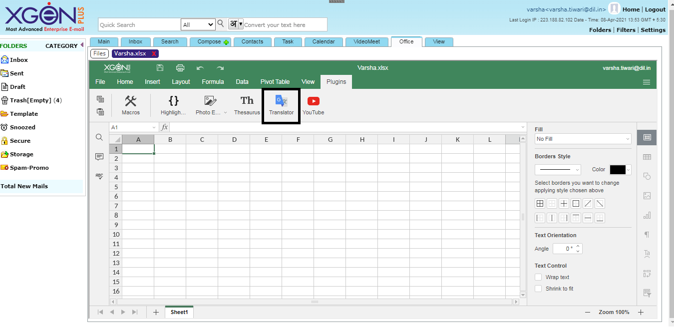
Task: Click the Paste icon in the toolbar
Action: (x=100, y=112)
